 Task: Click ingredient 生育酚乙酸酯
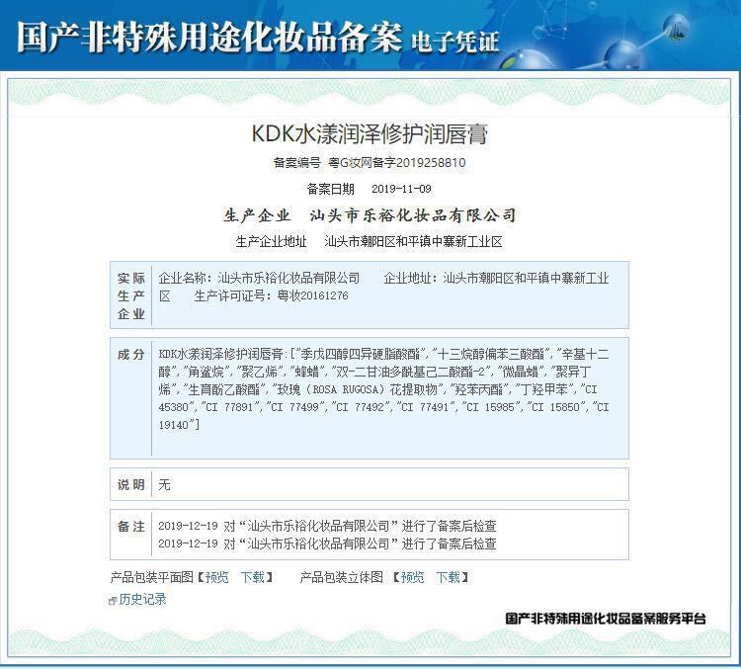224,389
